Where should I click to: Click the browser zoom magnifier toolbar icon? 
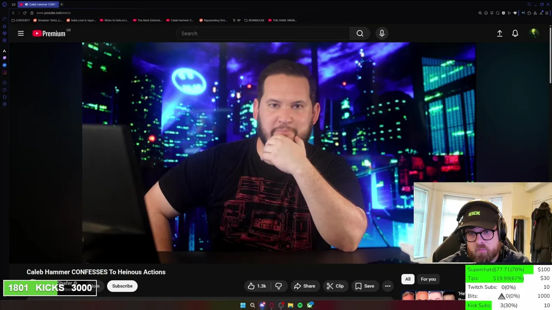click(x=480, y=13)
